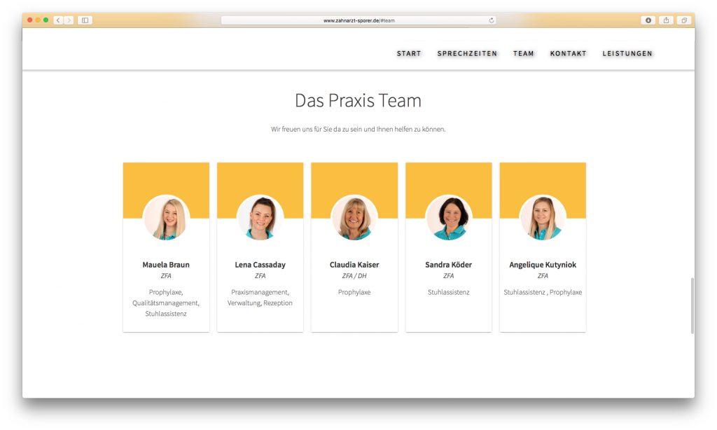
Task: Click Angelique Kutyniok's profile photo
Action: [x=543, y=219]
